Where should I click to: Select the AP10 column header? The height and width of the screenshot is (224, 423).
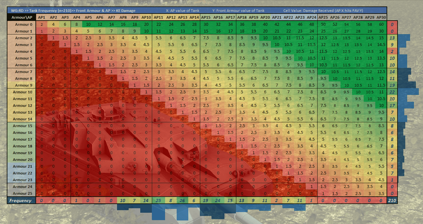(146, 17)
